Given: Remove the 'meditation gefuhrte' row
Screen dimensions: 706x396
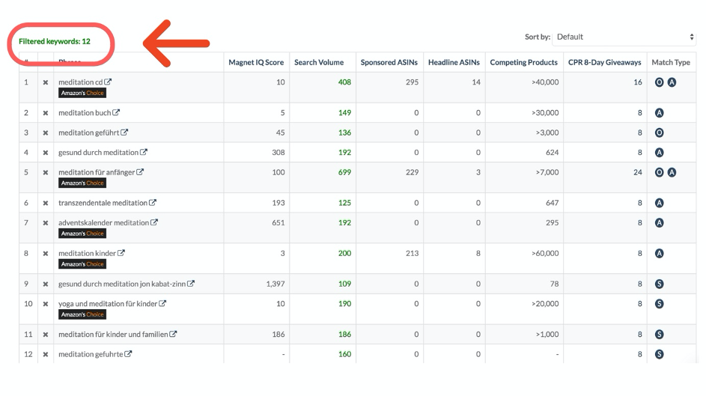Looking at the screenshot, I should (x=46, y=354).
